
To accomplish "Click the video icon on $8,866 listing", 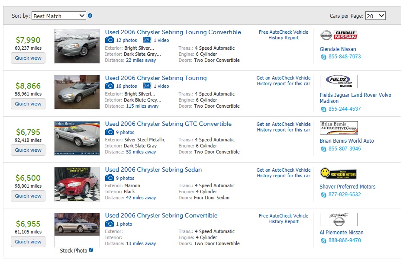I will 147,86.
